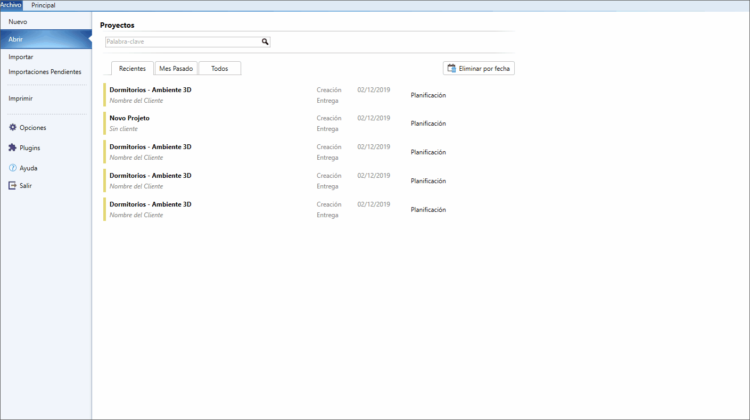Open Importaciones Pendientes
The image size is (750, 420).
pyautogui.click(x=46, y=72)
